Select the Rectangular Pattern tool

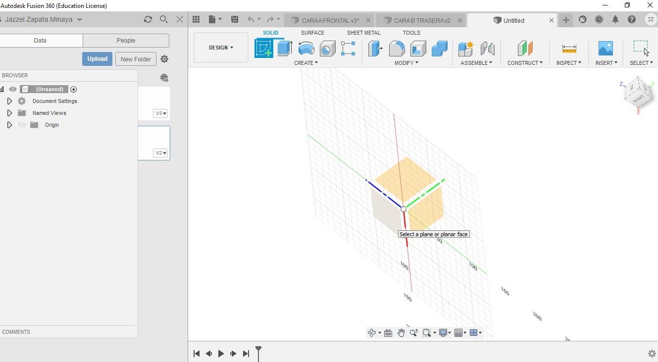point(348,49)
